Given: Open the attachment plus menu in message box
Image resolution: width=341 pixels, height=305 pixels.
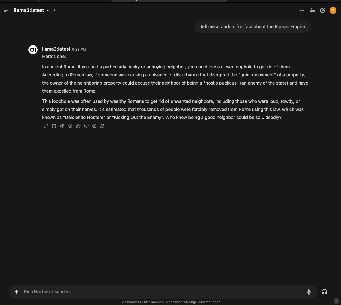Looking at the screenshot, I should 16,292.
